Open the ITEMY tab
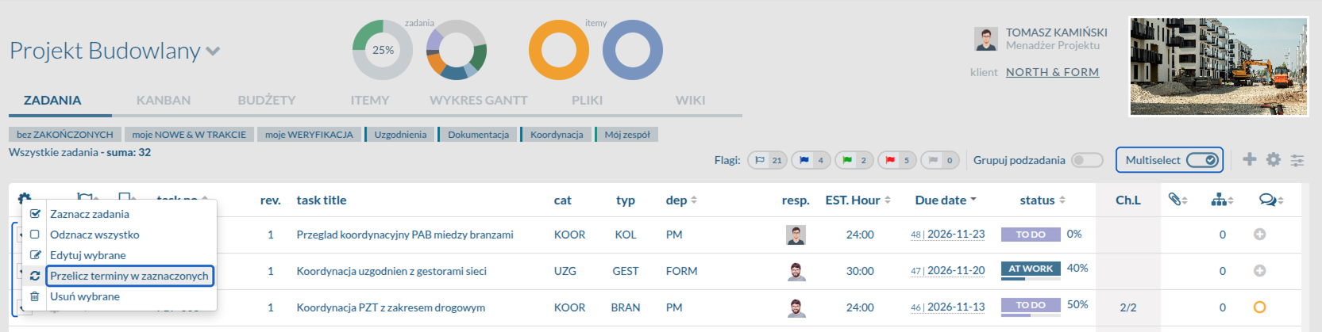 [370, 101]
